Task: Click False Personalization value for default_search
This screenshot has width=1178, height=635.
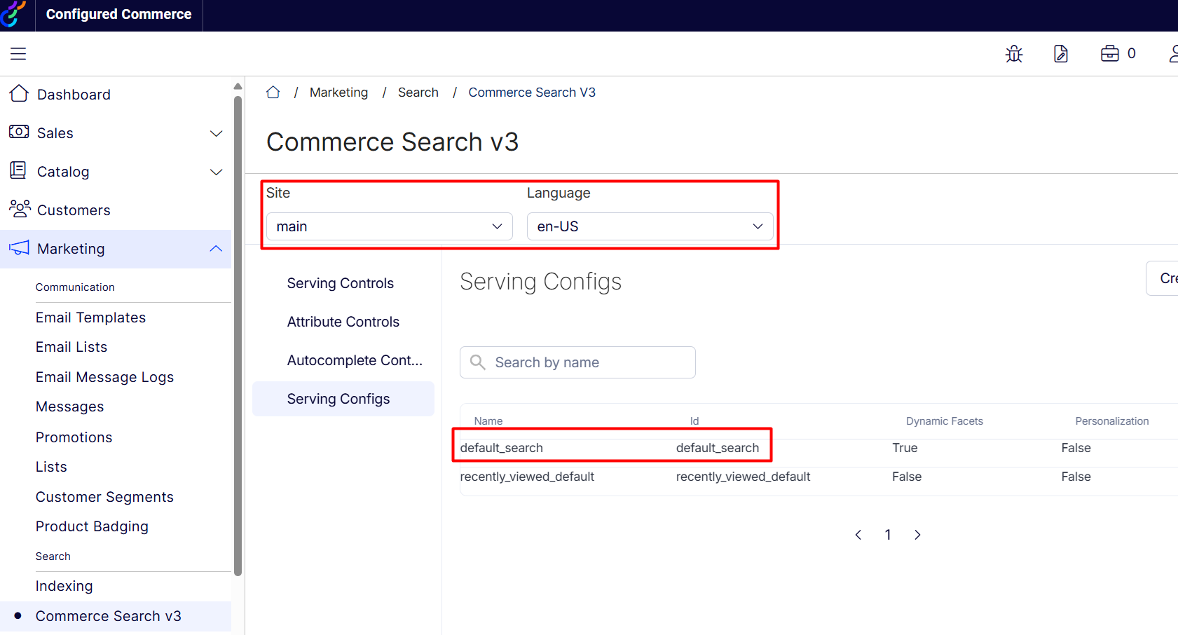Action: [x=1076, y=448]
